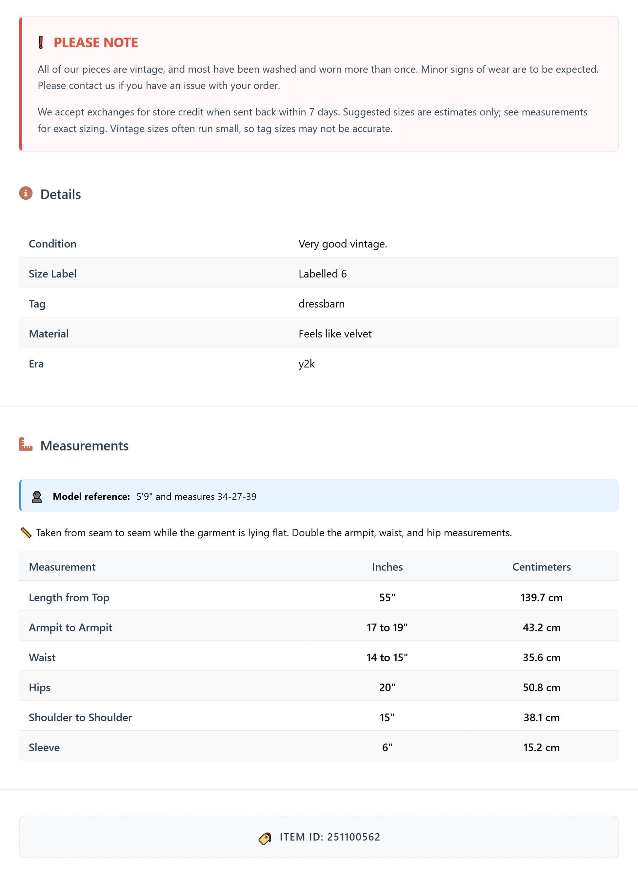The width and height of the screenshot is (638, 874).
Task: Select the Item ID 251100562 text
Action: click(x=330, y=837)
